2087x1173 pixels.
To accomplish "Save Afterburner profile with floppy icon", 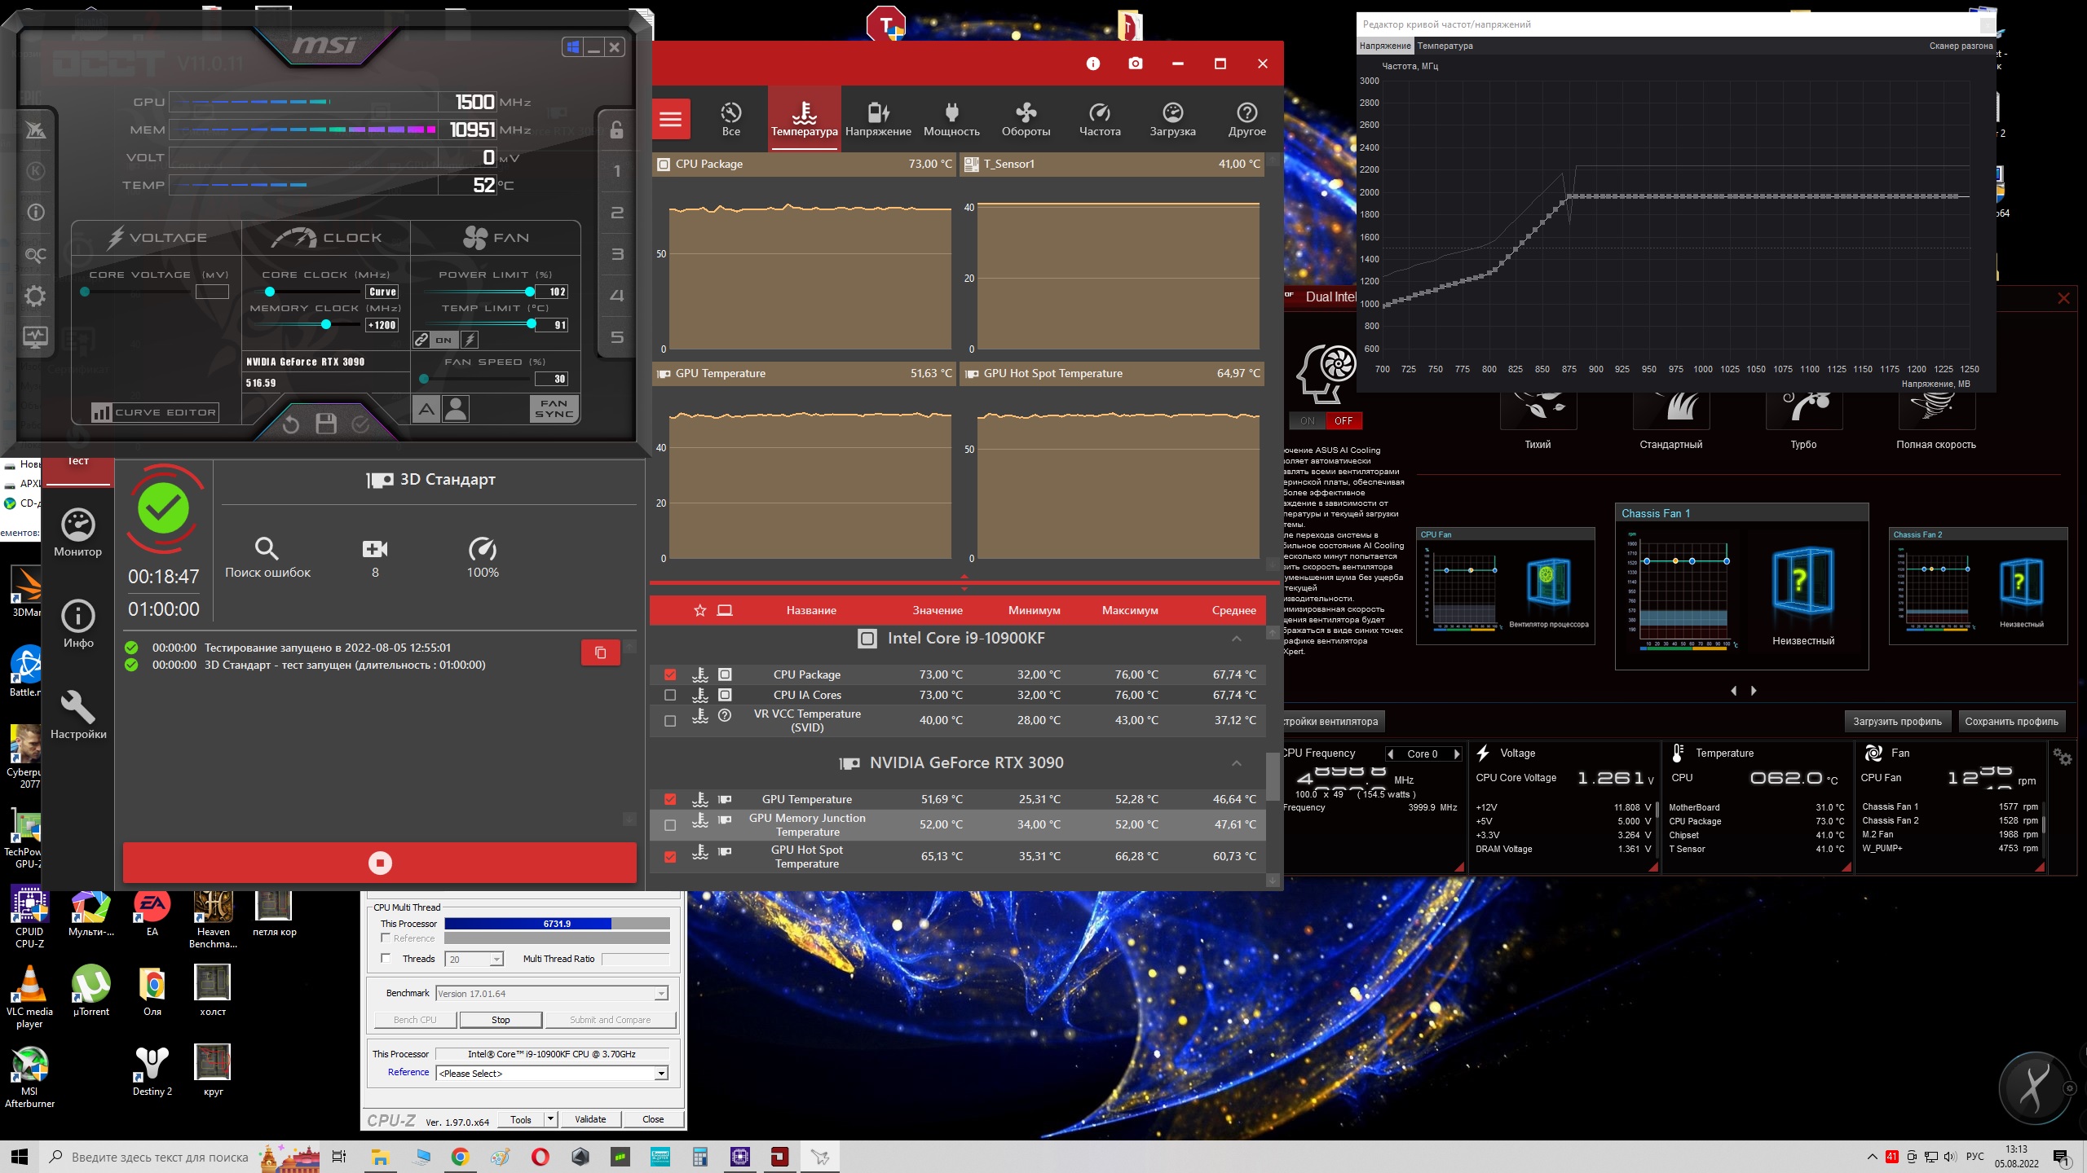I will click(x=326, y=424).
